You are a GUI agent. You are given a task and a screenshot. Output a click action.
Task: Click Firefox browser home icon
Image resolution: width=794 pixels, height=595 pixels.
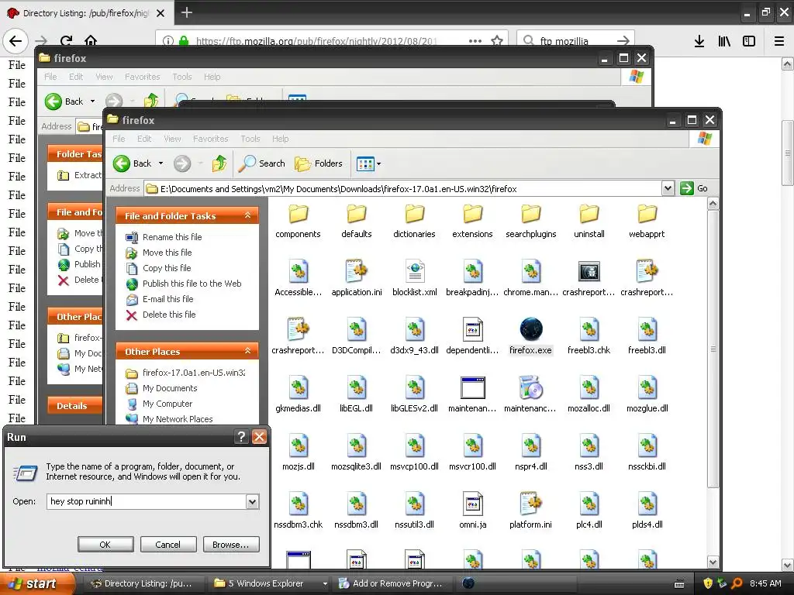click(x=91, y=40)
